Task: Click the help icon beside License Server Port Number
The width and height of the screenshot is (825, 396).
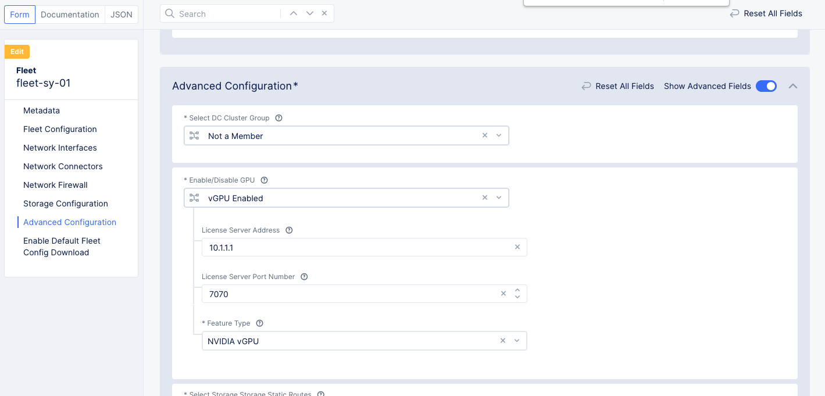Action: click(x=304, y=276)
